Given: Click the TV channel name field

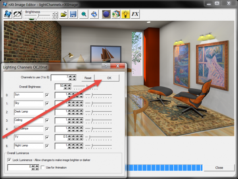Looking at the screenshot, I should [29, 138].
